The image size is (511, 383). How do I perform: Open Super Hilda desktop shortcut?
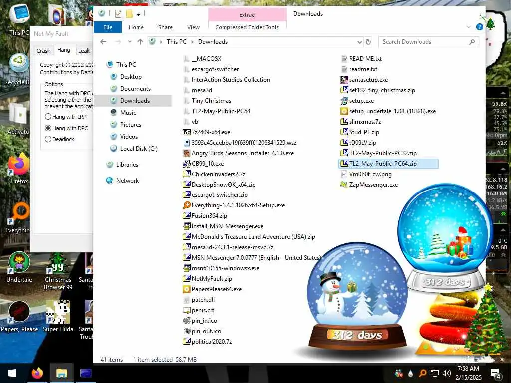point(58,316)
